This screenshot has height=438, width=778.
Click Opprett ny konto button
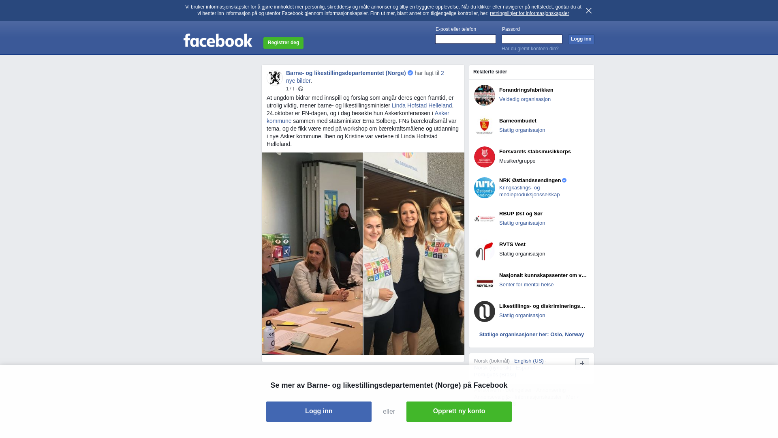[x=459, y=412]
